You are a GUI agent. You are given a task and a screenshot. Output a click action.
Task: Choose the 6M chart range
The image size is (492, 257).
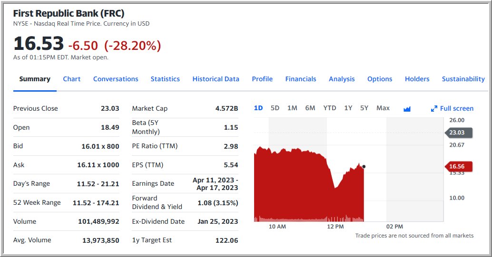point(310,108)
